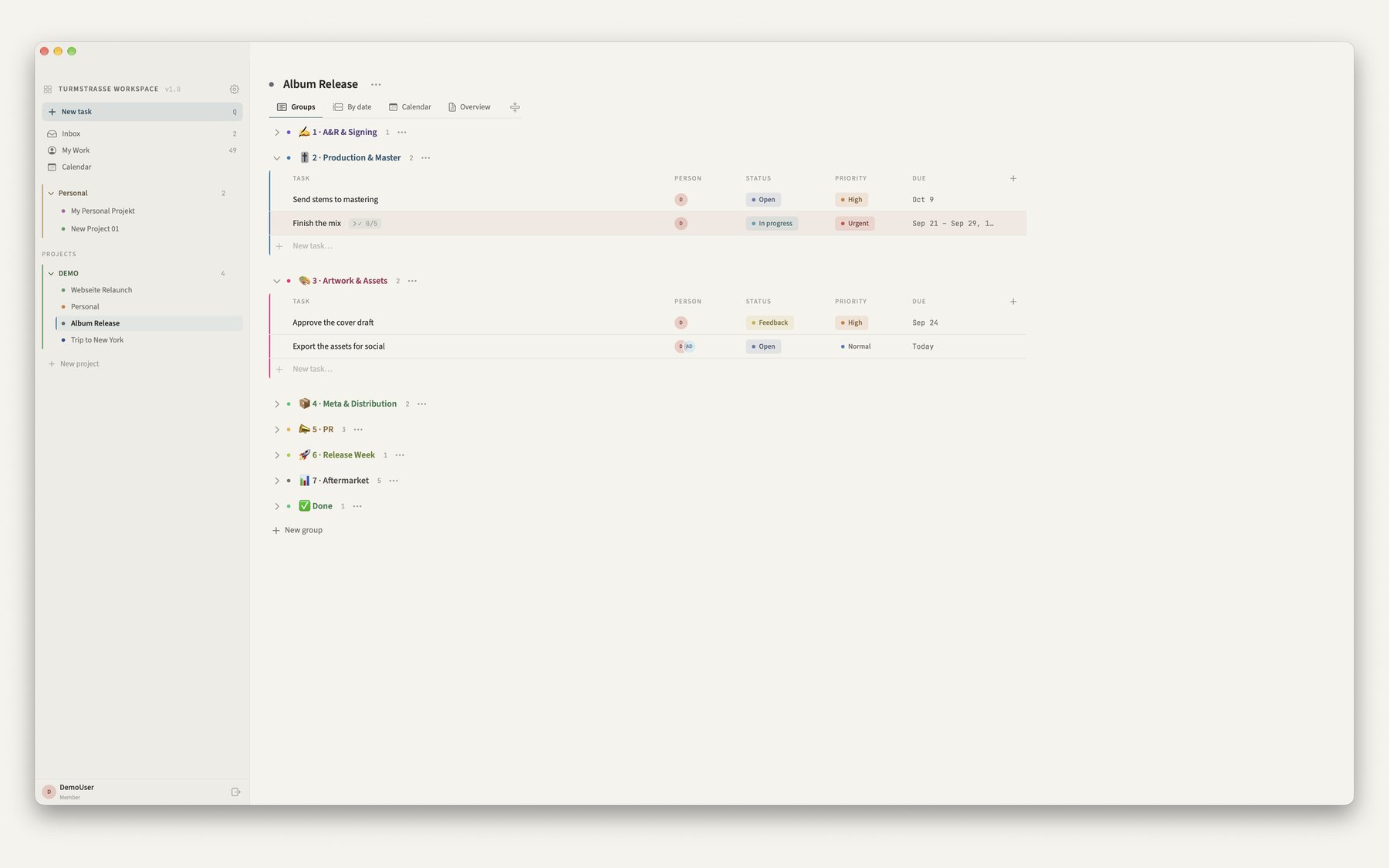Open options for Artwork & Assets group
Screen dimensions: 1389x868
[412, 281]
